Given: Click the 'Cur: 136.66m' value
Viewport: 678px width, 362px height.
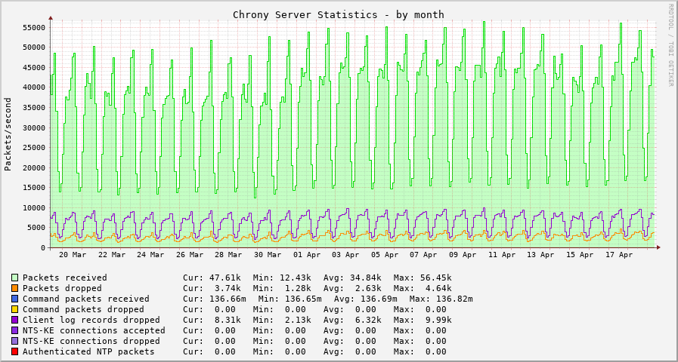Looking at the screenshot, I should pyautogui.click(x=215, y=299).
